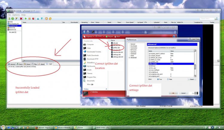The height and width of the screenshot is (130, 224).
Task: Click the blue Help icon in Explorer
Action: (x=174, y=36)
